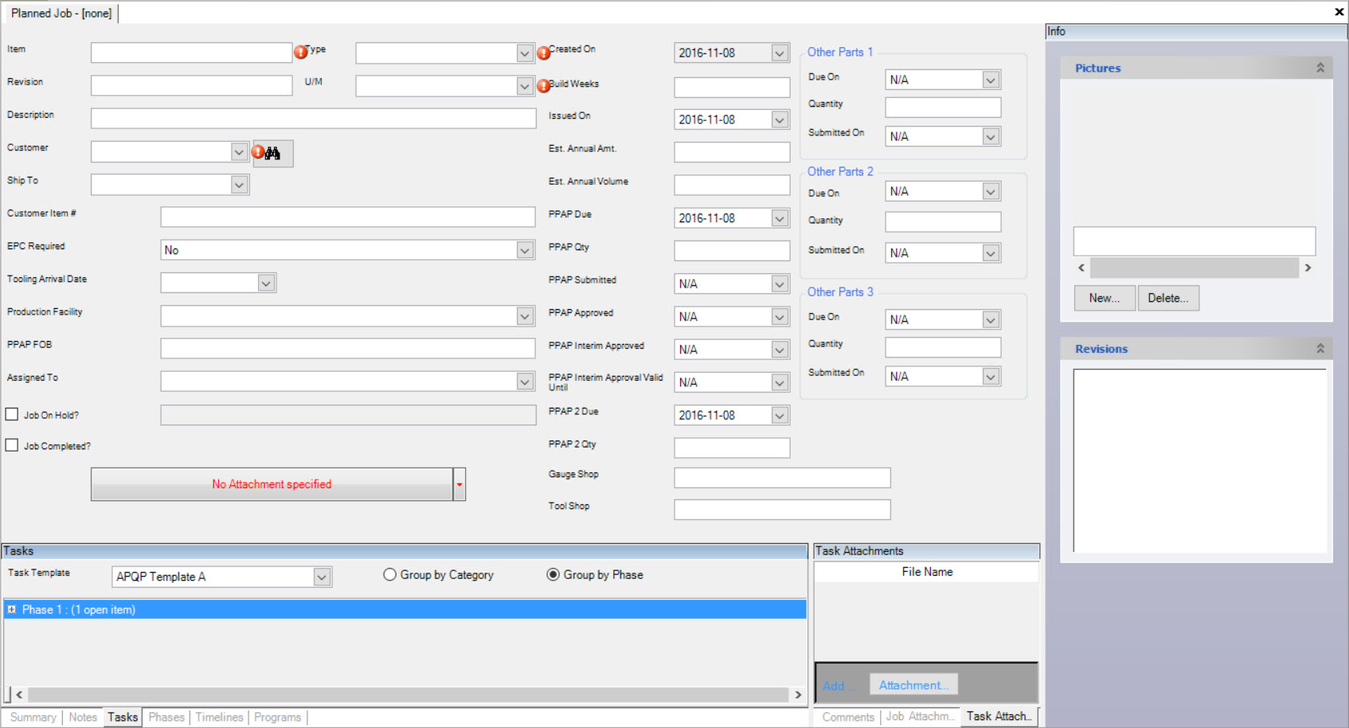The image size is (1349, 728).
Task: Close the Planned Job window
Action: (1339, 11)
